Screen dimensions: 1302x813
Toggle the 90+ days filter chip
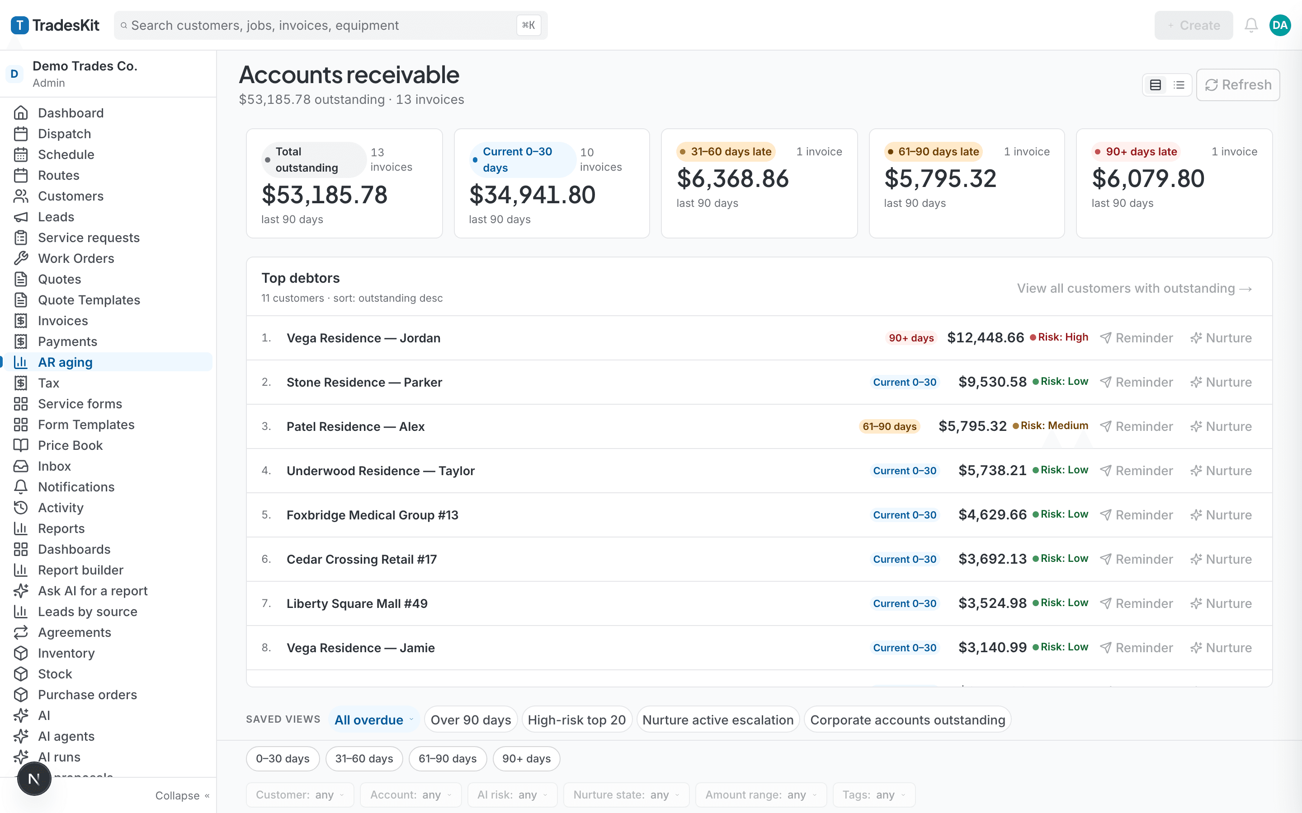point(526,758)
